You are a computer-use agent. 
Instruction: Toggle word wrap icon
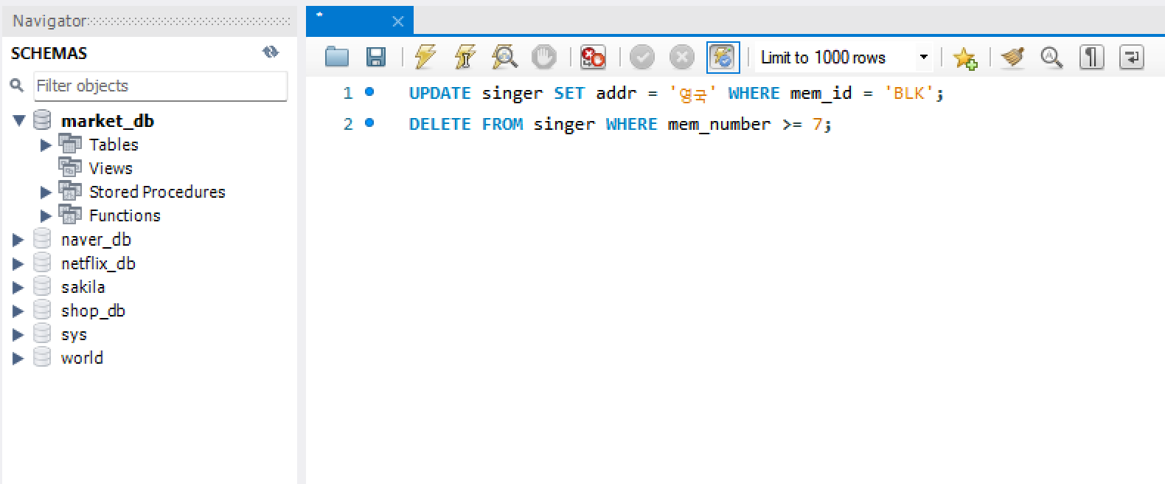tap(1131, 57)
